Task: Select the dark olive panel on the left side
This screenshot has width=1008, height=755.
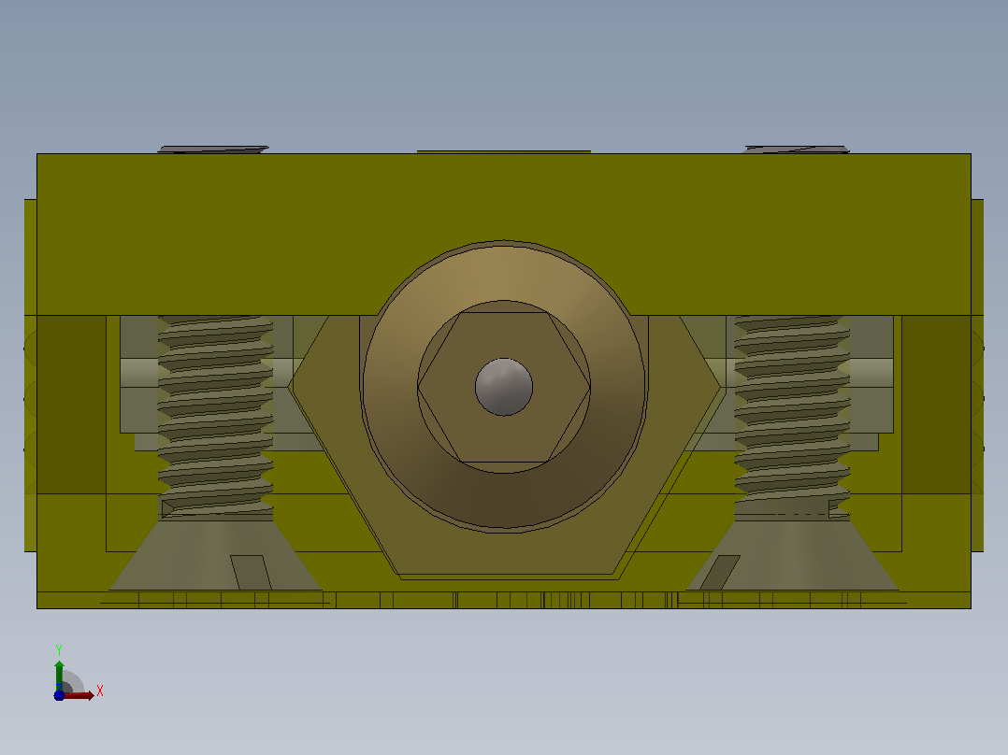Action: (71, 405)
